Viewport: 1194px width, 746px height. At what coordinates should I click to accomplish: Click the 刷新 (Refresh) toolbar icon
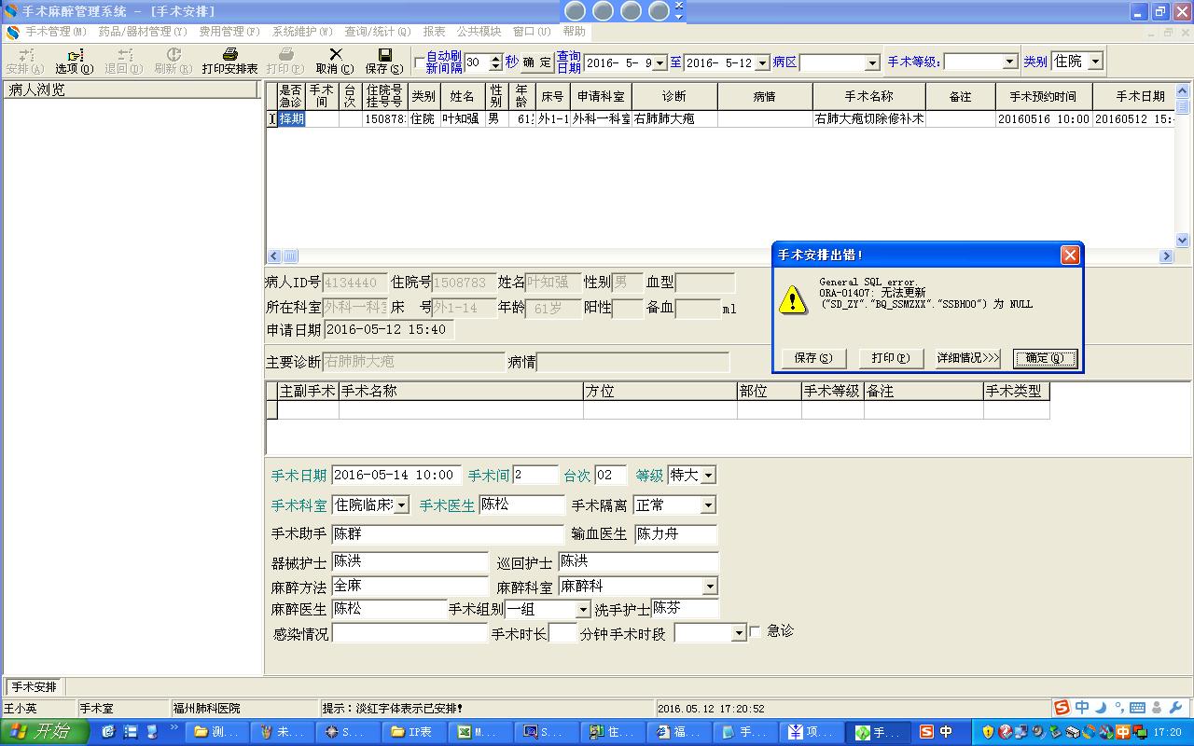(173, 56)
